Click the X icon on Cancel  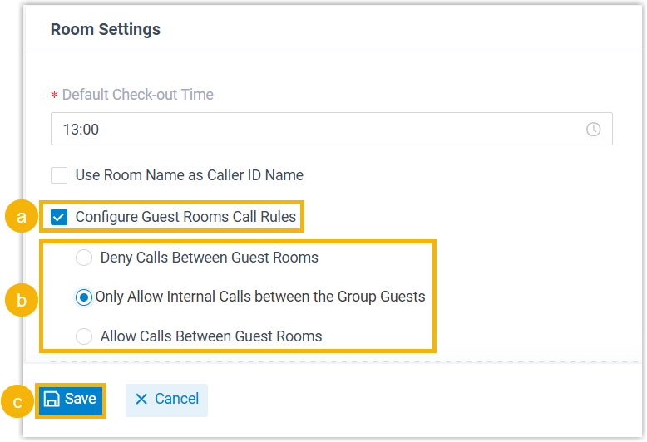(141, 400)
